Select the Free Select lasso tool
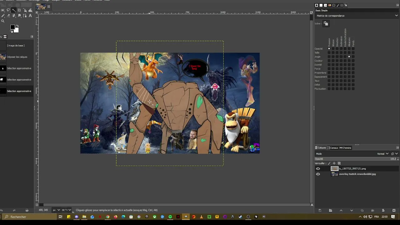Image resolution: width=400 pixels, height=225 pixels. click(8, 10)
